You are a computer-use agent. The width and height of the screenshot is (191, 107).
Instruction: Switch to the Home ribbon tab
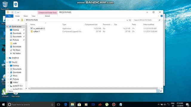pyautogui.click(x=17, y=16)
